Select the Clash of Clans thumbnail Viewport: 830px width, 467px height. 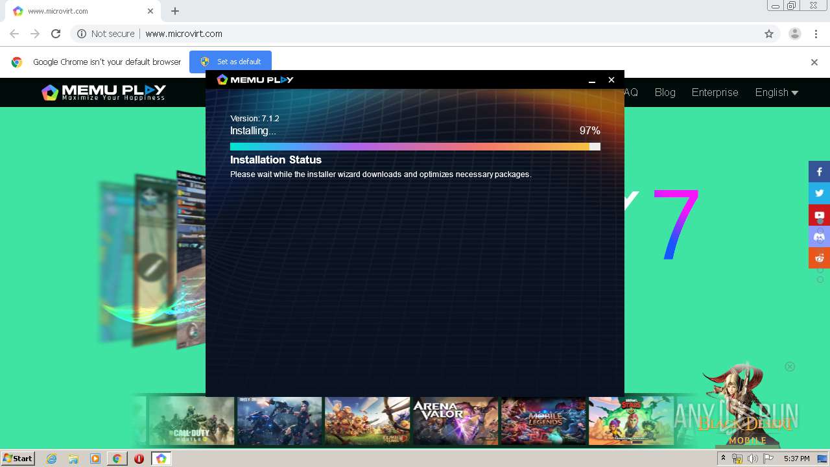367,420
